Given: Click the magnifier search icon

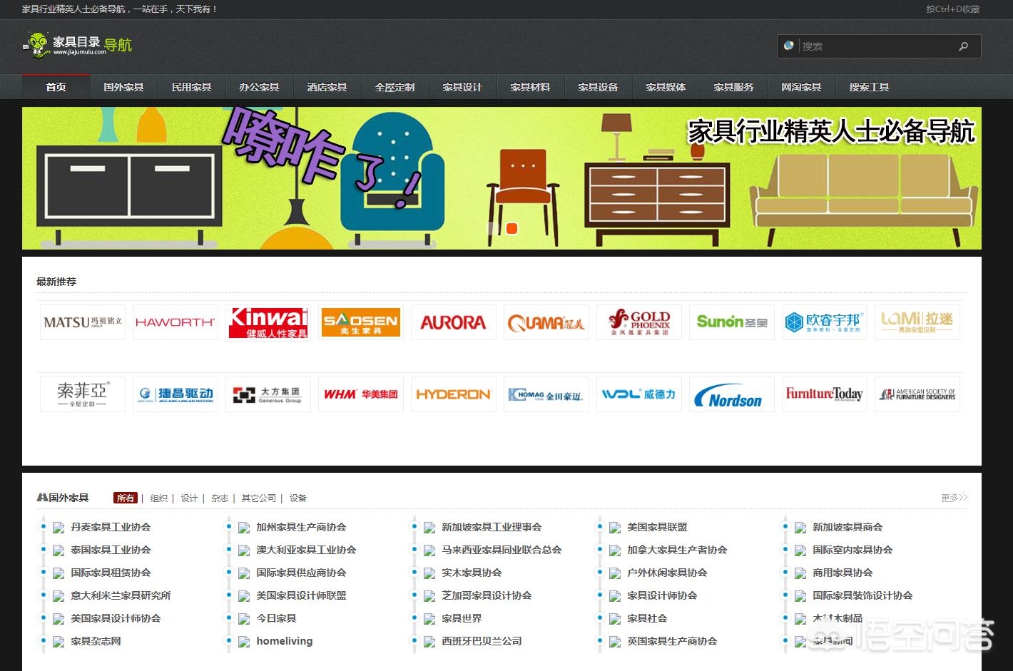Looking at the screenshot, I should click(x=964, y=46).
